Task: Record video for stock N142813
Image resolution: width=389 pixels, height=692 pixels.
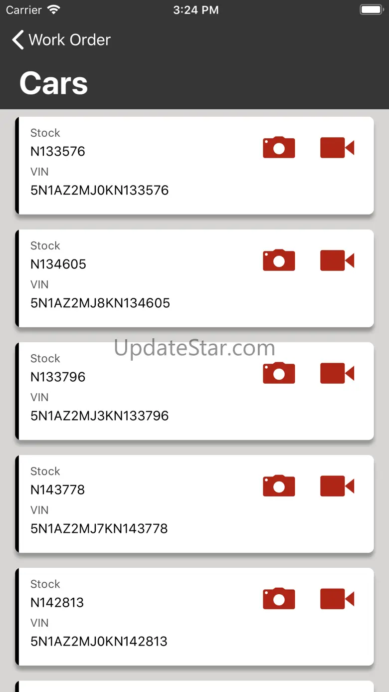Action: (337, 599)
